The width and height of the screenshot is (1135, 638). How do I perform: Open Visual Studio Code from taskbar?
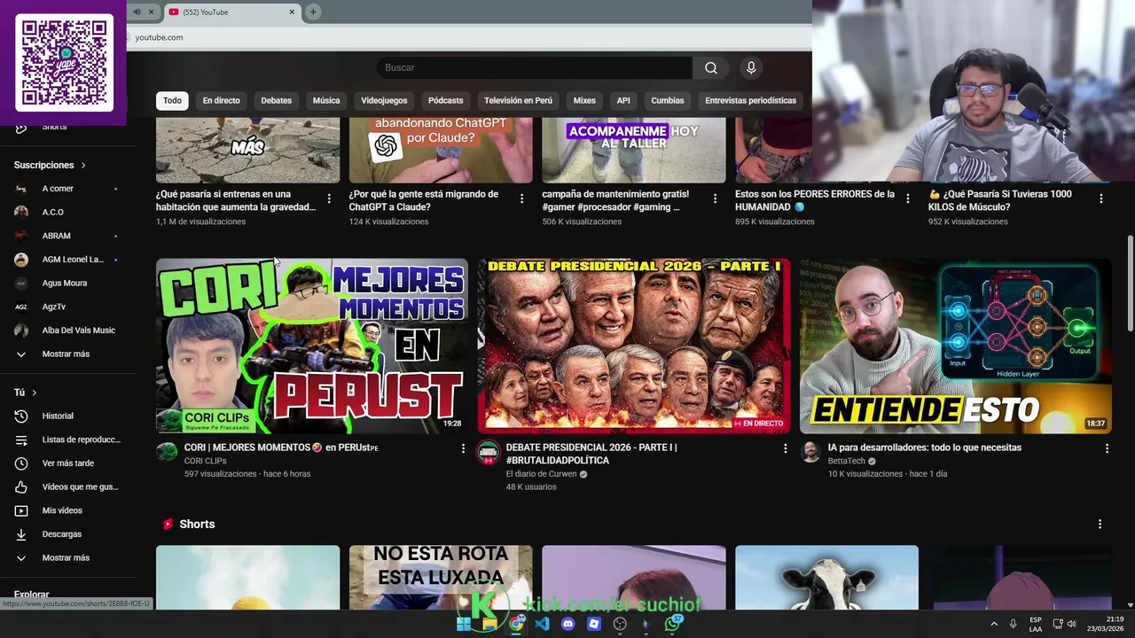[x=542, y=624]
